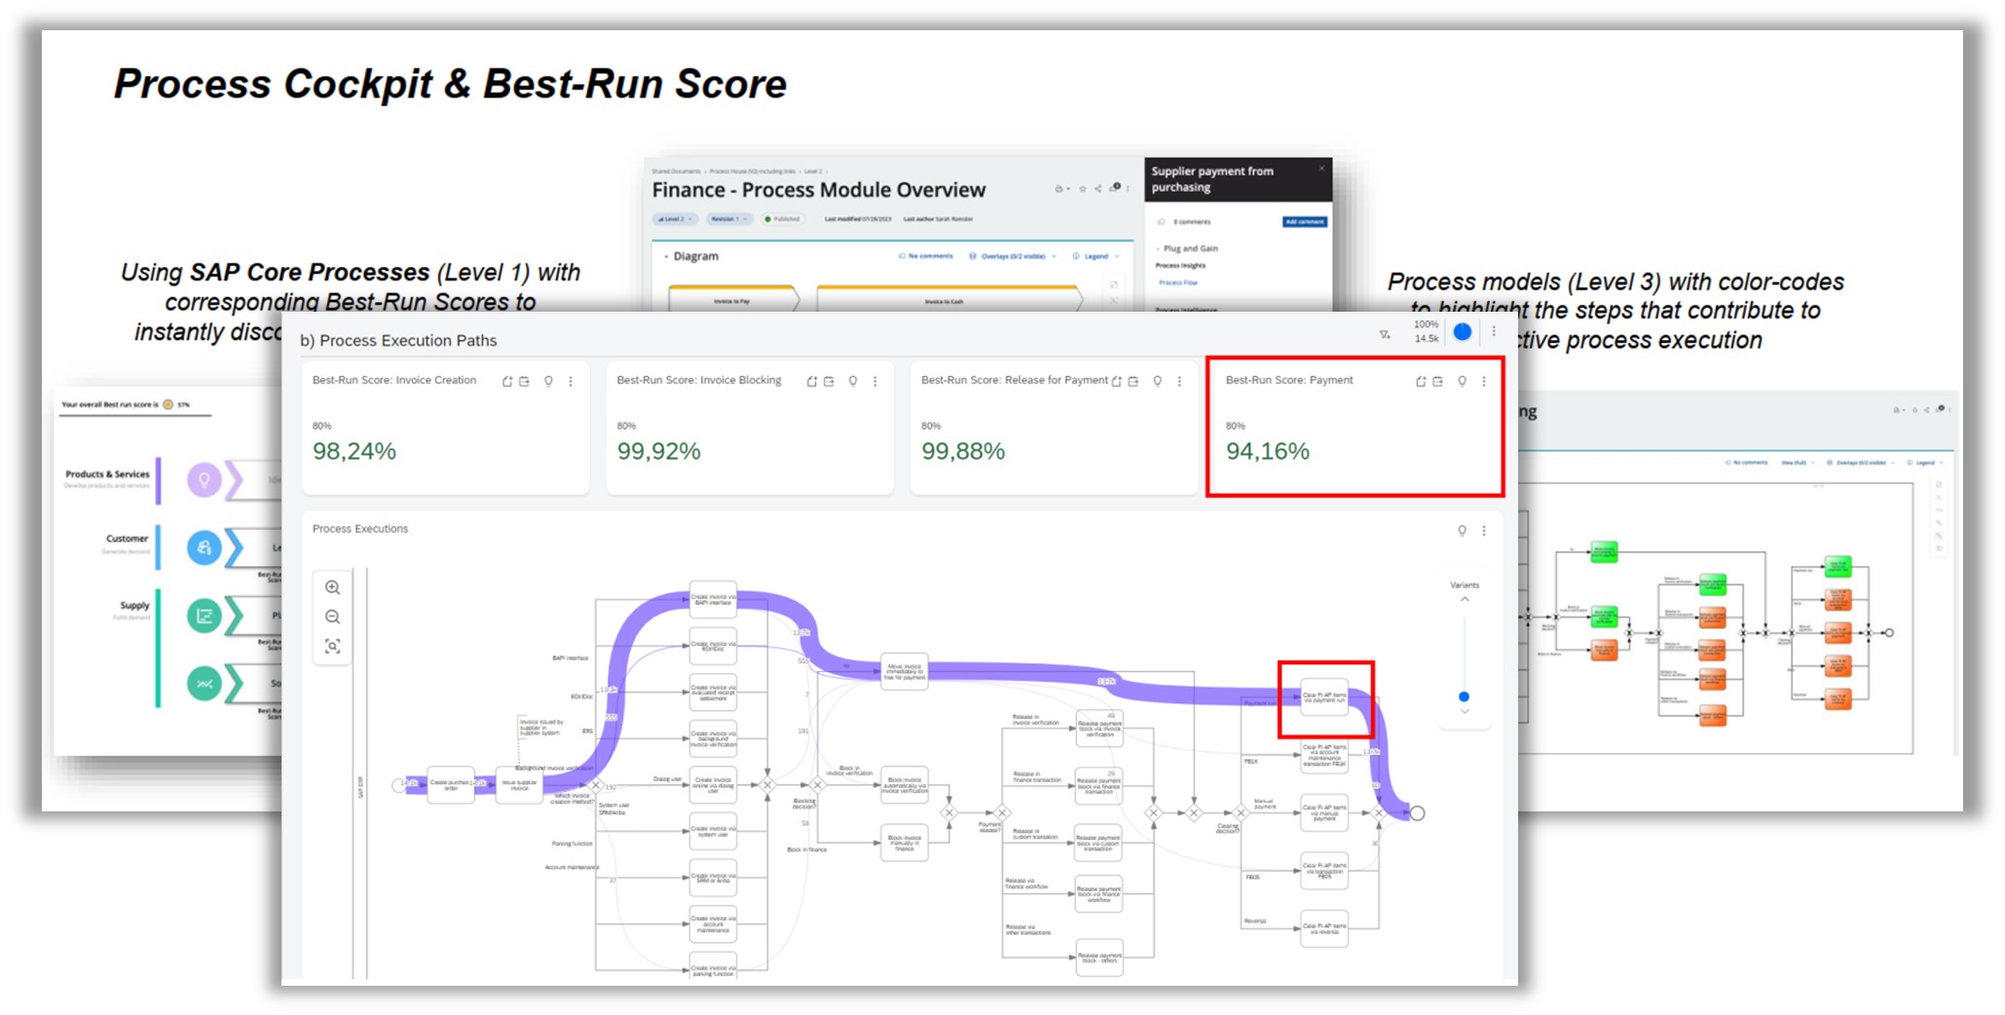Screen dimensions: 2005x1015
Task: Open insights lightbulb on Invoice Creation card
Action: click(x=548, y=381)
